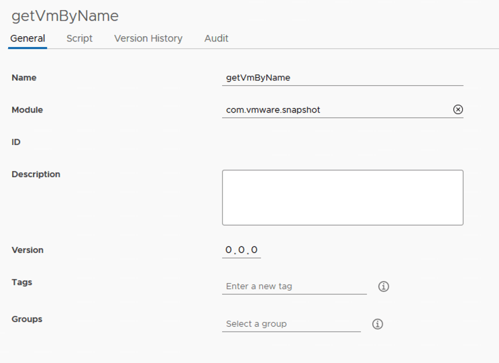Show info for the Groups field
Image resolution: width=499 pixels, height=363 pixels.
(378, 324)
